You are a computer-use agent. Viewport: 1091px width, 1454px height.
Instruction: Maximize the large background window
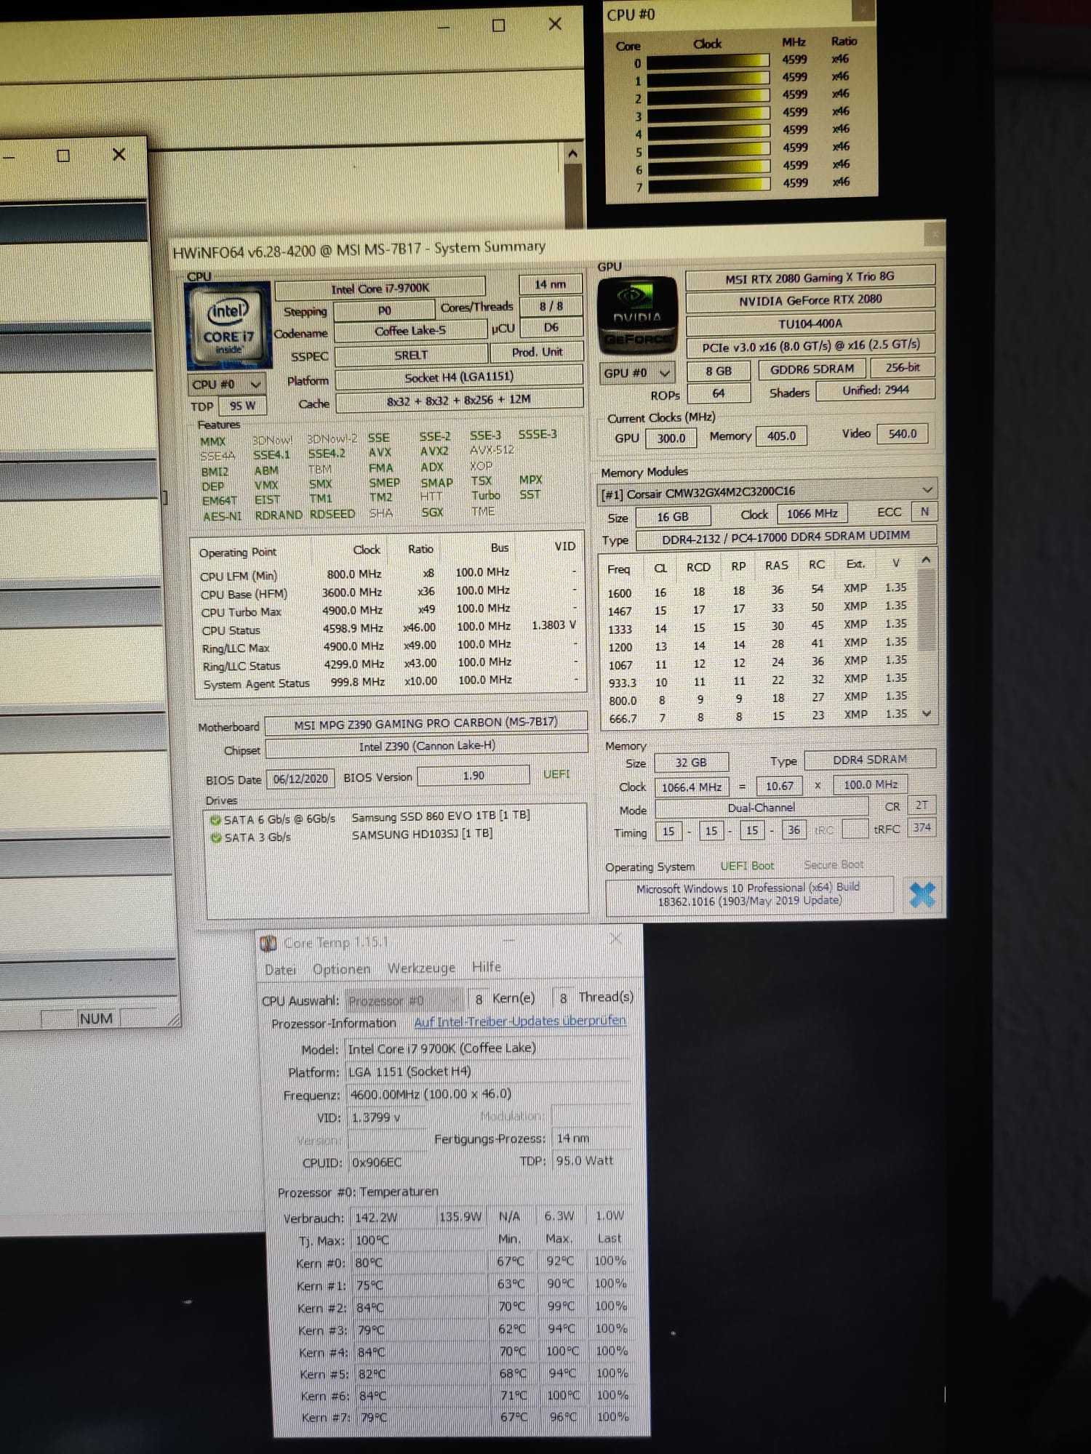(498, 25)
